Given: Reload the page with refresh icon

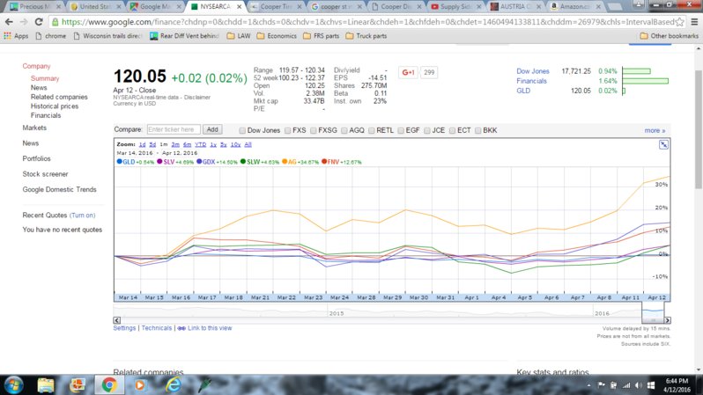Looking at the screenshot, I should click(39, 21).
